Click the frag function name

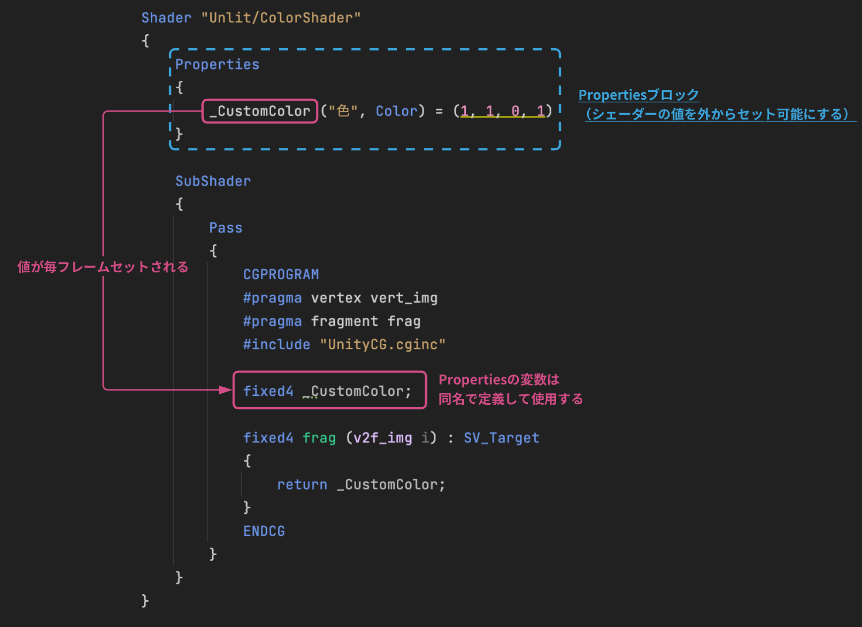(x=319, y=438)
